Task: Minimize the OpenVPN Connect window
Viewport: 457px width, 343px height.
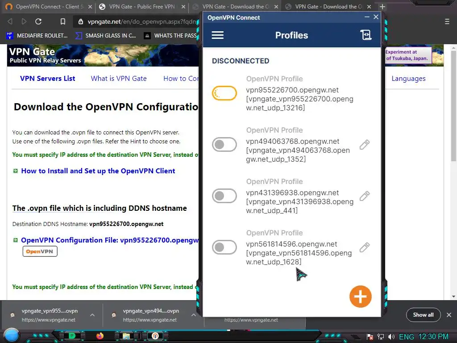Action: tap(367, 17)
